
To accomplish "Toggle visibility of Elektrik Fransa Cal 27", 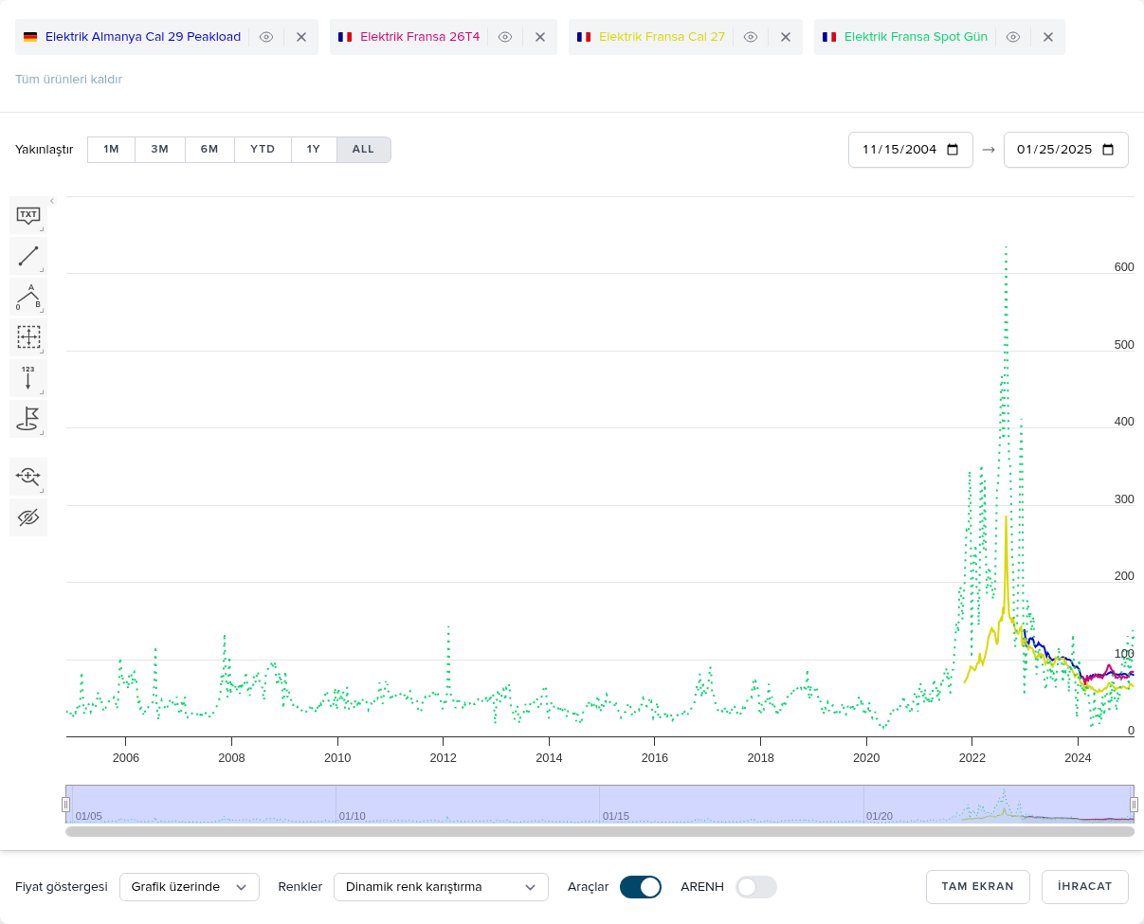I will [751, 37].
